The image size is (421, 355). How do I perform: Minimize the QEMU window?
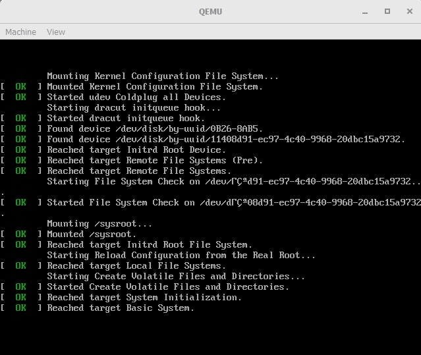point(364,12)
